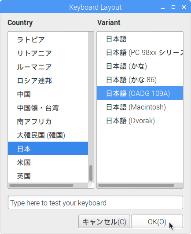This screenshot has width=191, height=234.
Task: Select 中国 in the Country list
Action: (48, 94)
